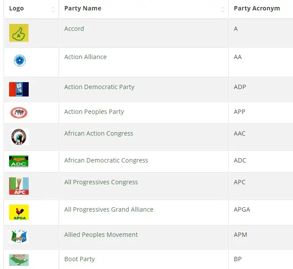This screenshot has width=293, height=269.
Task: Click the yellow APGA rooster logo
Action: [19, 213]
